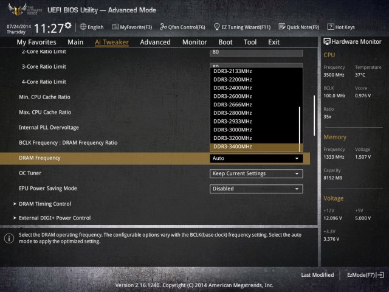Choose the DDR3-2666MHz entry

[255, 105]
